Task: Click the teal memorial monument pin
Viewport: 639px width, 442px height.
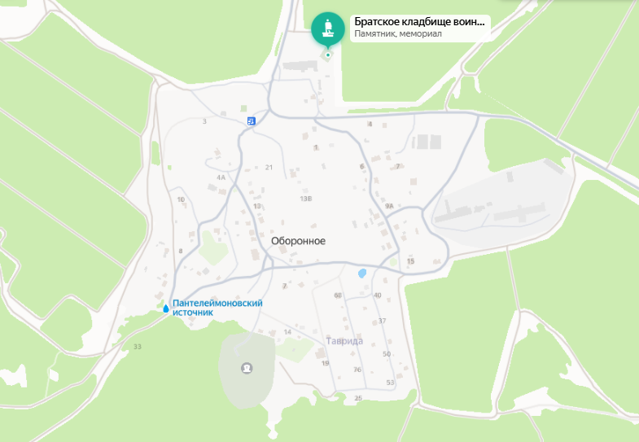Action: [x=328, y=28]
